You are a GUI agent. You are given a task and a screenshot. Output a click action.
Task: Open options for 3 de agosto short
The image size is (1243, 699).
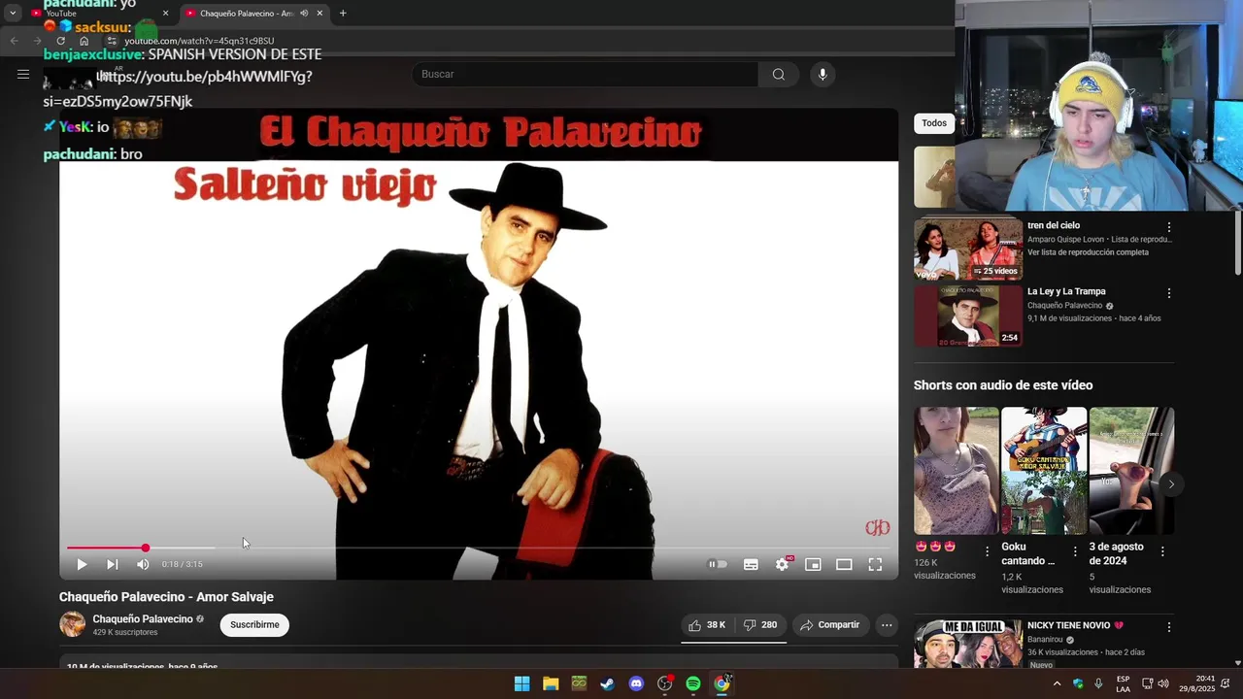coord(1162,551)
